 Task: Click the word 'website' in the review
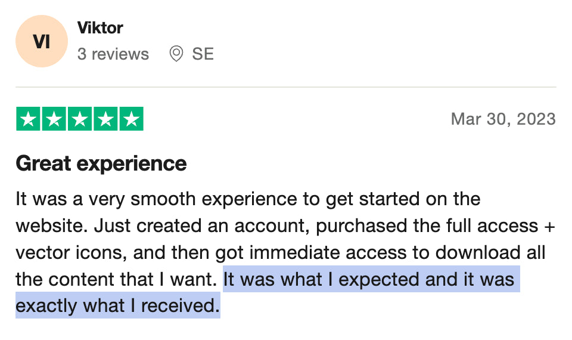tap(49, 225)
